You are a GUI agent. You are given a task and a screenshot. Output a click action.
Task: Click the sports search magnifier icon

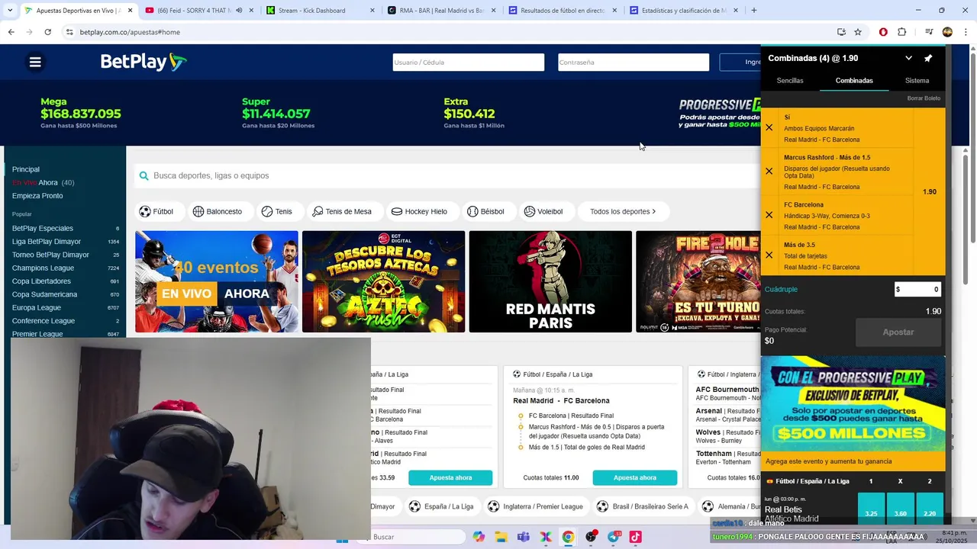(x=143, y=175)
